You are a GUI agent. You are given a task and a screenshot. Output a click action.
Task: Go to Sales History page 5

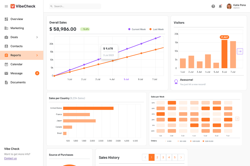click(175, 157)
